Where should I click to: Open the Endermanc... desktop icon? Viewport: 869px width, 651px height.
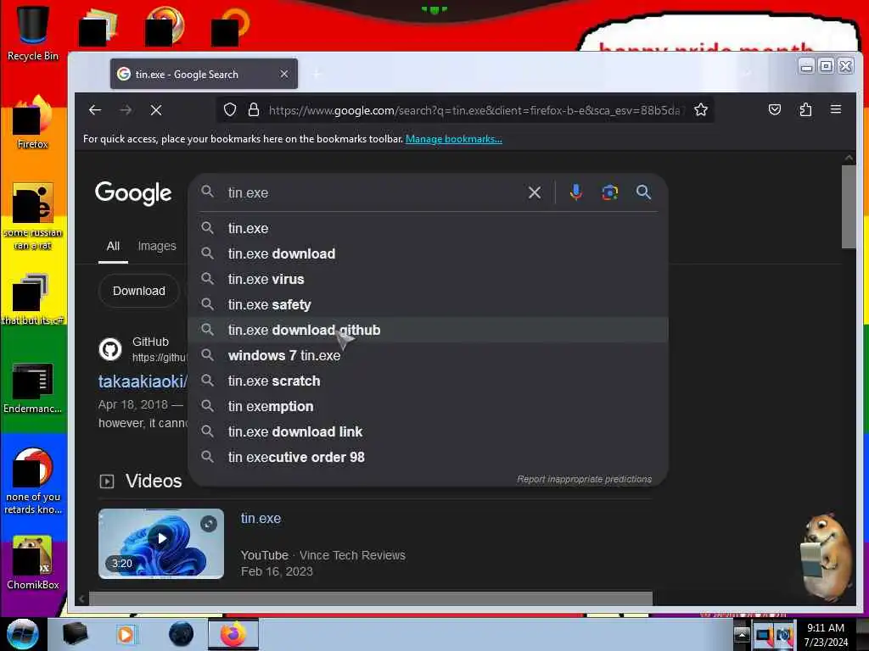[32, 388]
